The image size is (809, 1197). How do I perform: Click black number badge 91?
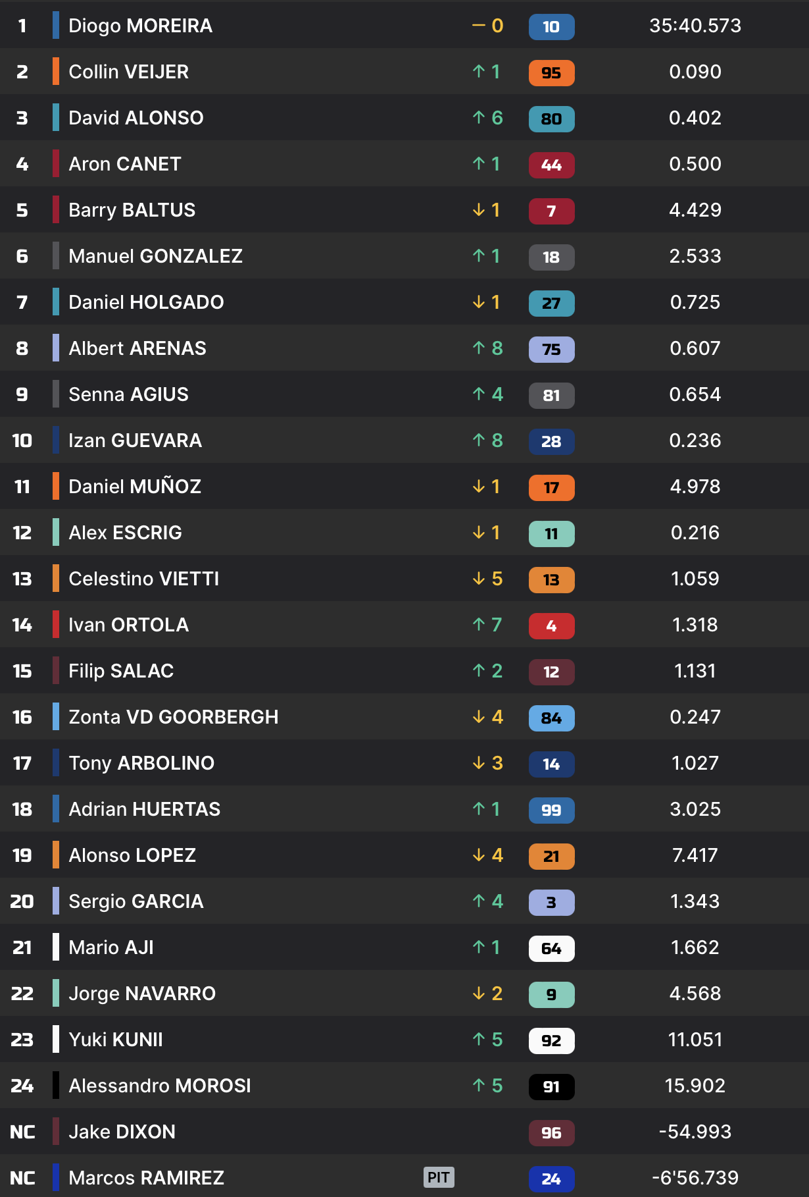[551, 1087]
